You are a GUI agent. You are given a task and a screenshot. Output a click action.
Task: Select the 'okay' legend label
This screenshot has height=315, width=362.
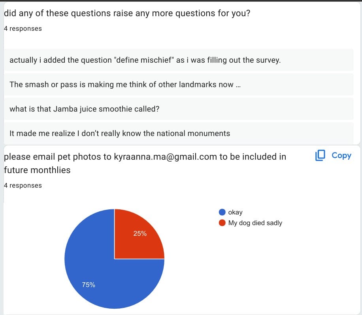pyautogui.click(x=235, y=212)
